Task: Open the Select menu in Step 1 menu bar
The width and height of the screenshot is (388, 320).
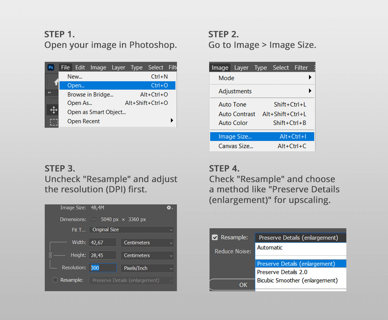Action: (156, 67)
